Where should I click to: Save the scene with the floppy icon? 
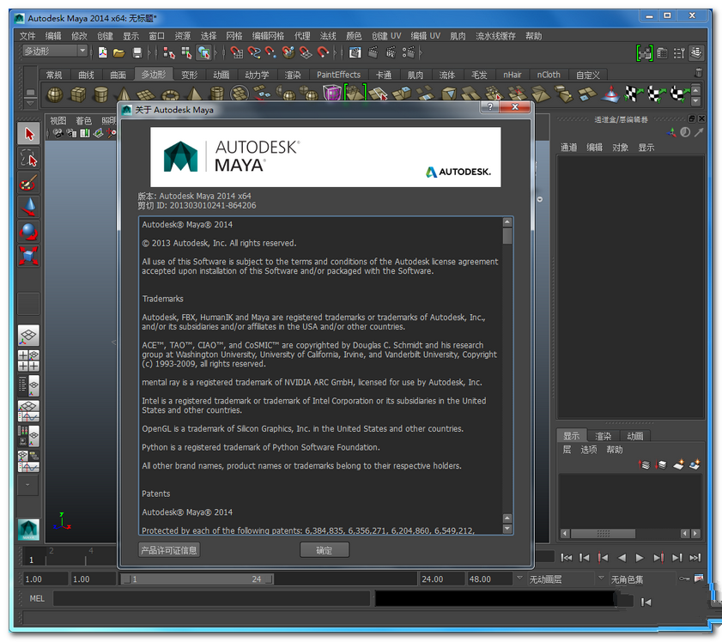(137, 53)
